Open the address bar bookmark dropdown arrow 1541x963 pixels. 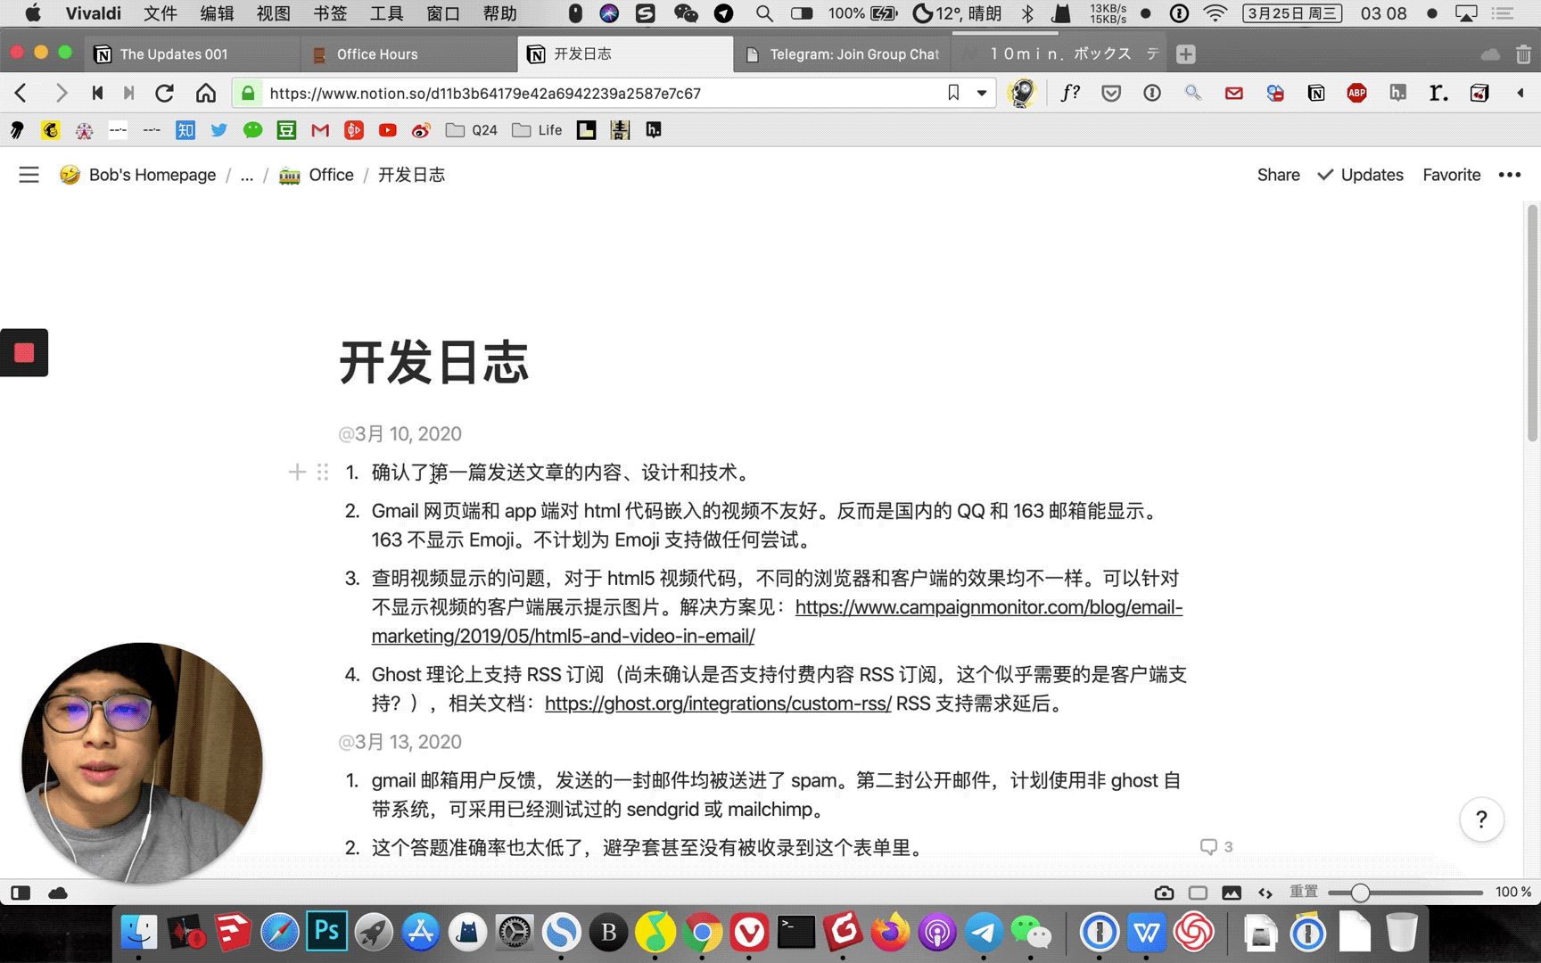pyautogui.click(x=981, y=93)
